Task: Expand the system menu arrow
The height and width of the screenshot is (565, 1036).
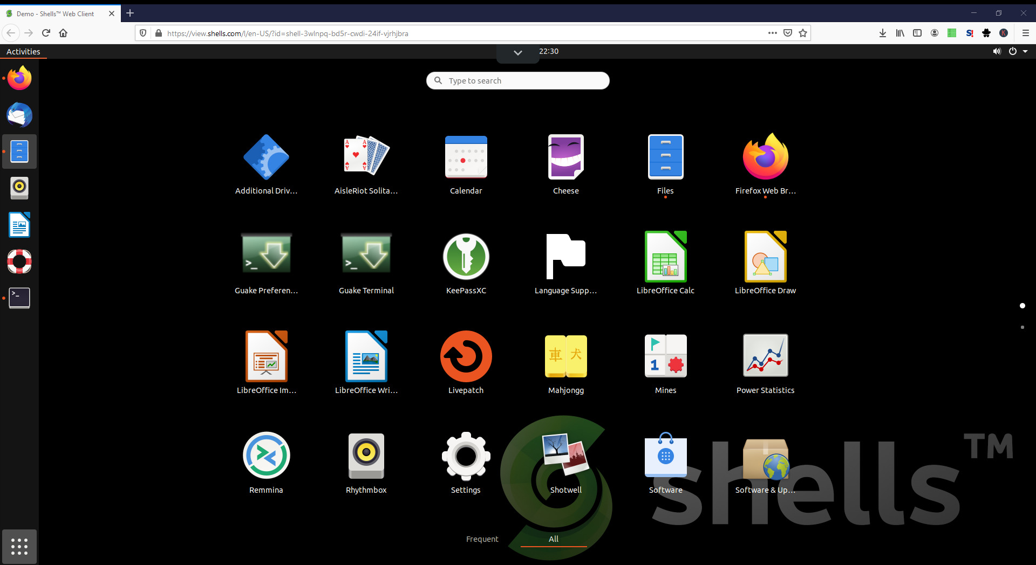Action: coord(1025,51)
